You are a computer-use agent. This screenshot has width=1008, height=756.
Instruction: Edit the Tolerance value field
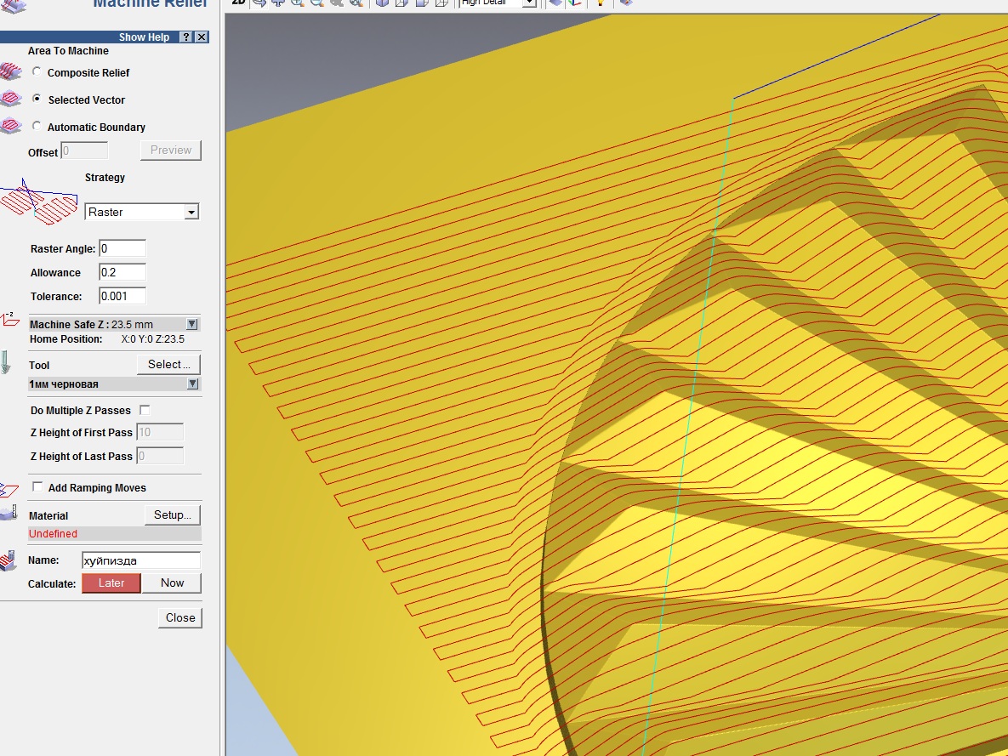pyautogui.click(x=122, y=296)
